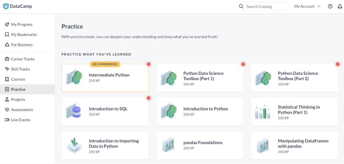Click the My Progress rocket icon
This screenshot has height=164, width=344.
(x=7, y=24)
